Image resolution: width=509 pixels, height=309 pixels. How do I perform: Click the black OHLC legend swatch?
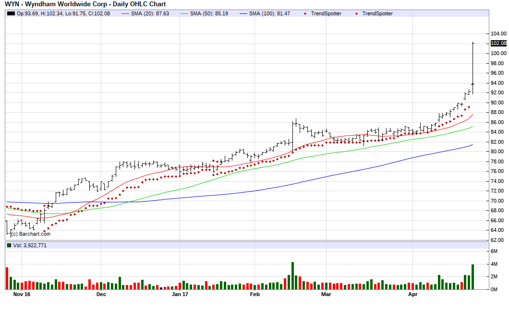click(x=11, y=13)
